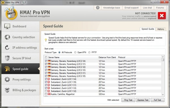Select row Germany, Bavaria, Nuremberg (LOC2 S3)
This screenshot has height=108, width=170.
(x=103, y=70)
